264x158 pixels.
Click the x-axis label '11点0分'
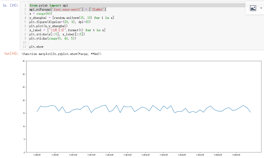coord(37,155)
